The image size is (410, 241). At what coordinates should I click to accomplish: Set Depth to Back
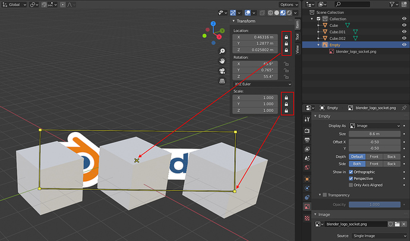point(392,156)
